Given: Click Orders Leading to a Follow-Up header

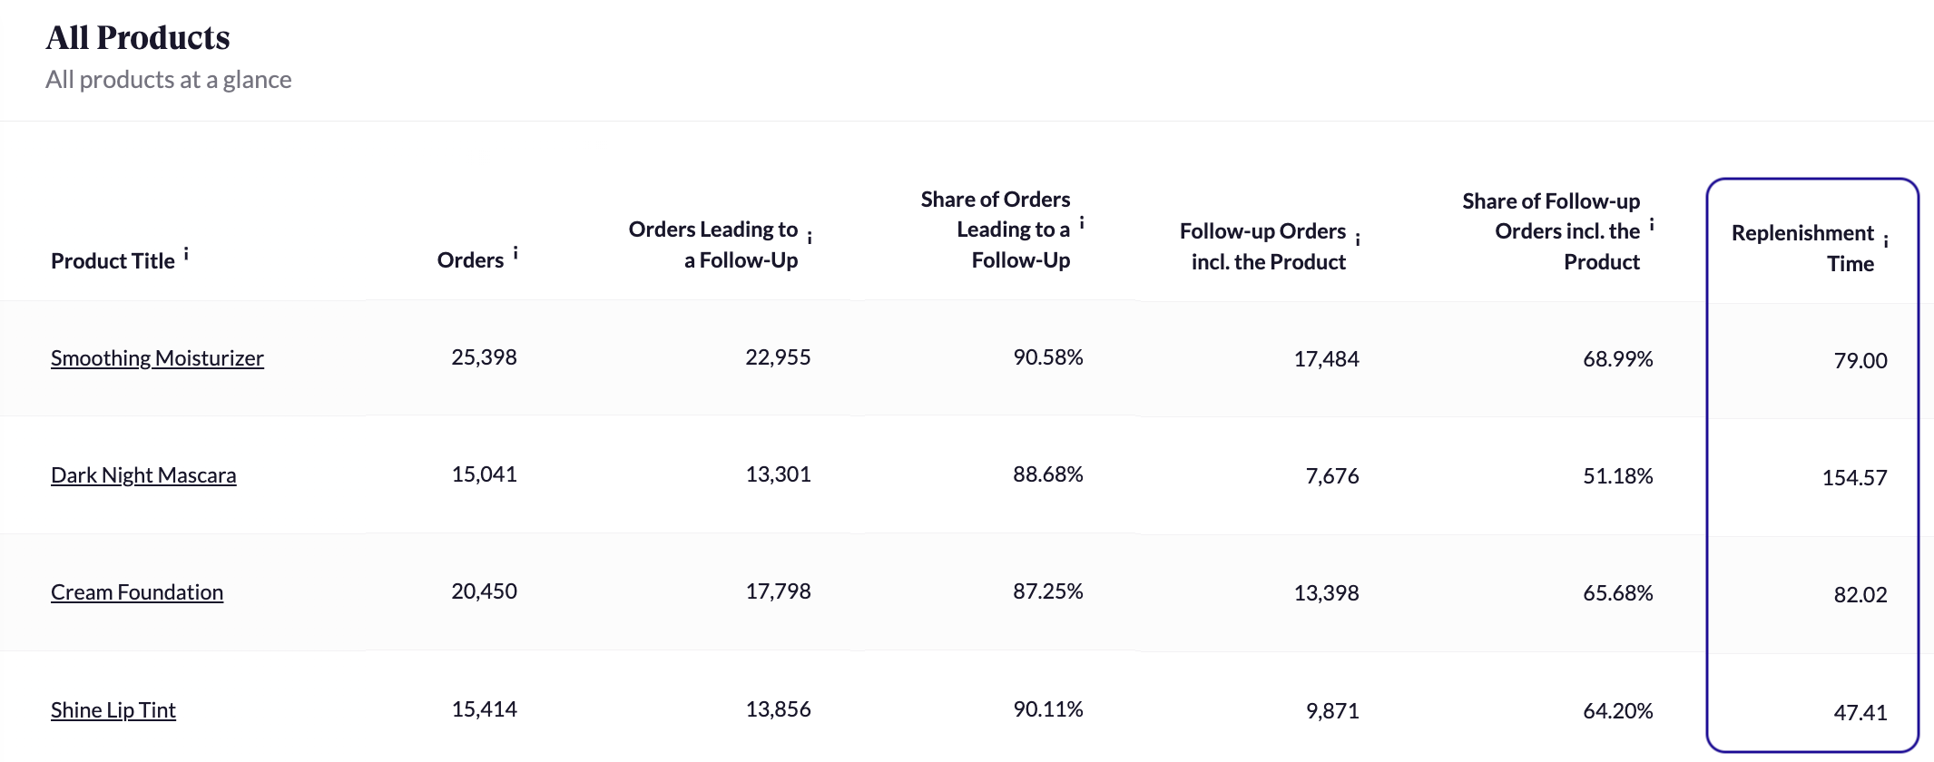Looking at the screenshot, I should coord(713,245).
